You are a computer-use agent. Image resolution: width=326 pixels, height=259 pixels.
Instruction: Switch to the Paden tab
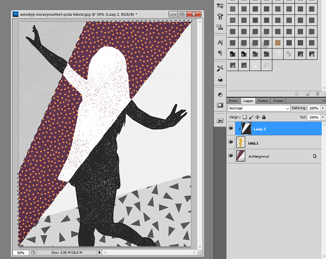pyautogui.click(x=262, y=100)
